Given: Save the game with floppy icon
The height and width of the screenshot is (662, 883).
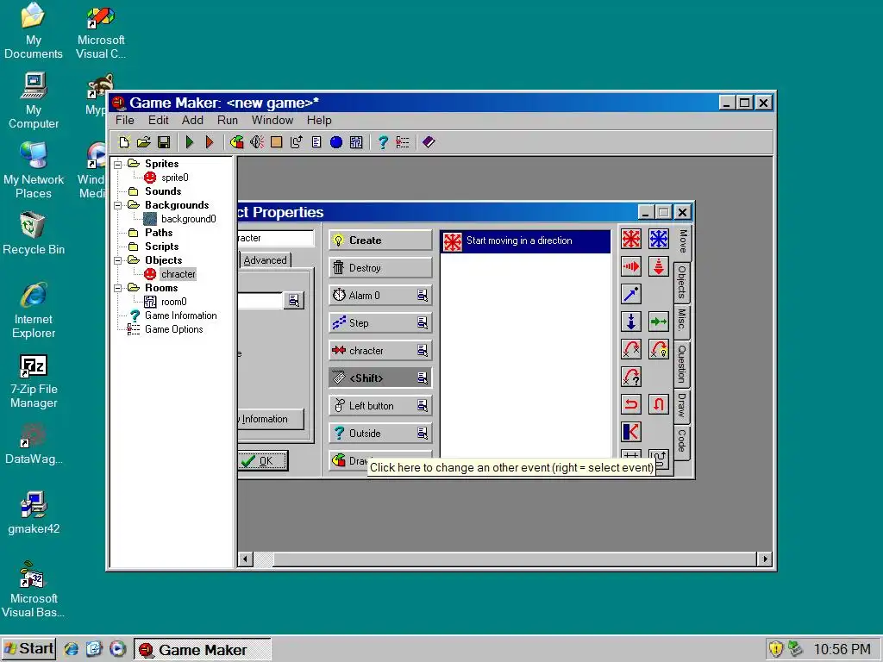Looking at the screenshot, I should [x=164, y=142].
